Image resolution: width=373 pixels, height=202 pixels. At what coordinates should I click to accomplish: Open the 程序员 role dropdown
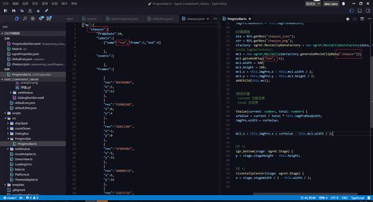click(313, 4)
